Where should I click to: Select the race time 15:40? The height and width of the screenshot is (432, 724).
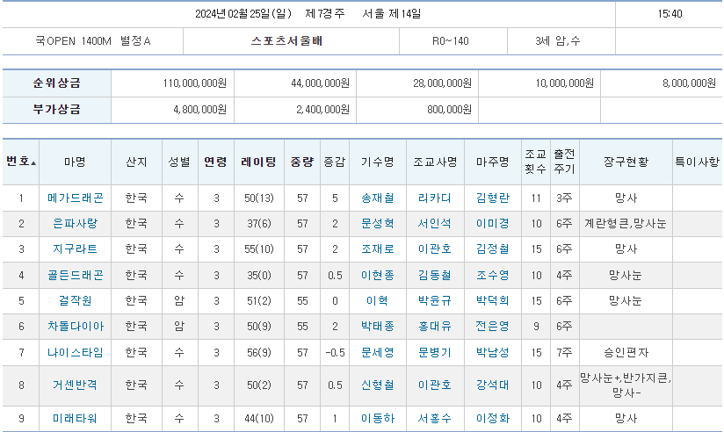[670, 14]
